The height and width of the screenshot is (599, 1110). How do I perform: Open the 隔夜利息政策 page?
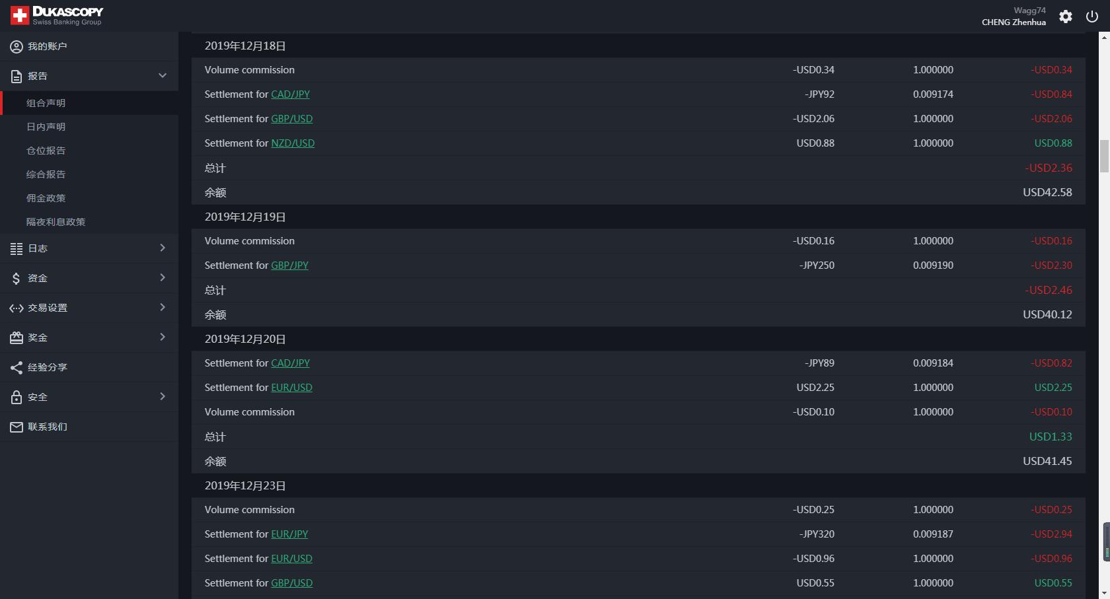[x=55, y=222]
